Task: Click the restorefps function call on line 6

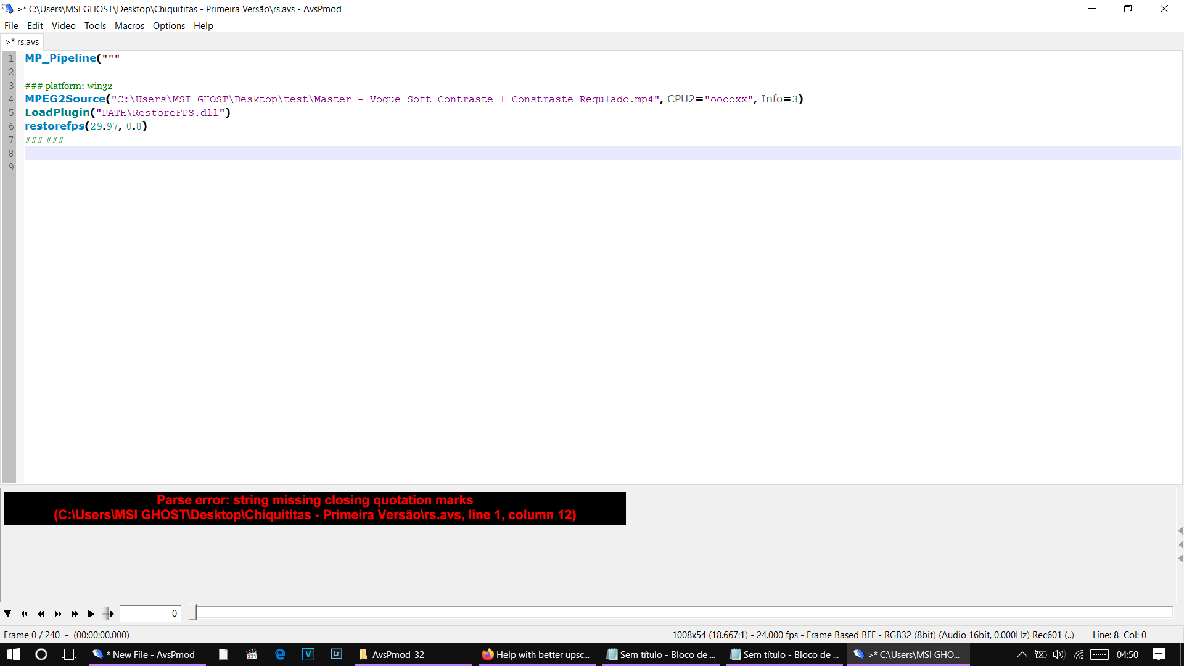Action: click(x=86, y=126)
